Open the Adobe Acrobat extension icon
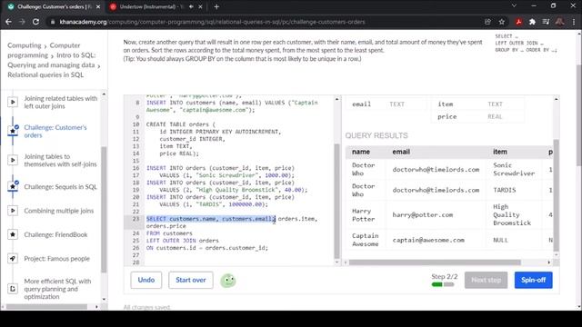This screenshot has height=327, width=582. (518, 22)
